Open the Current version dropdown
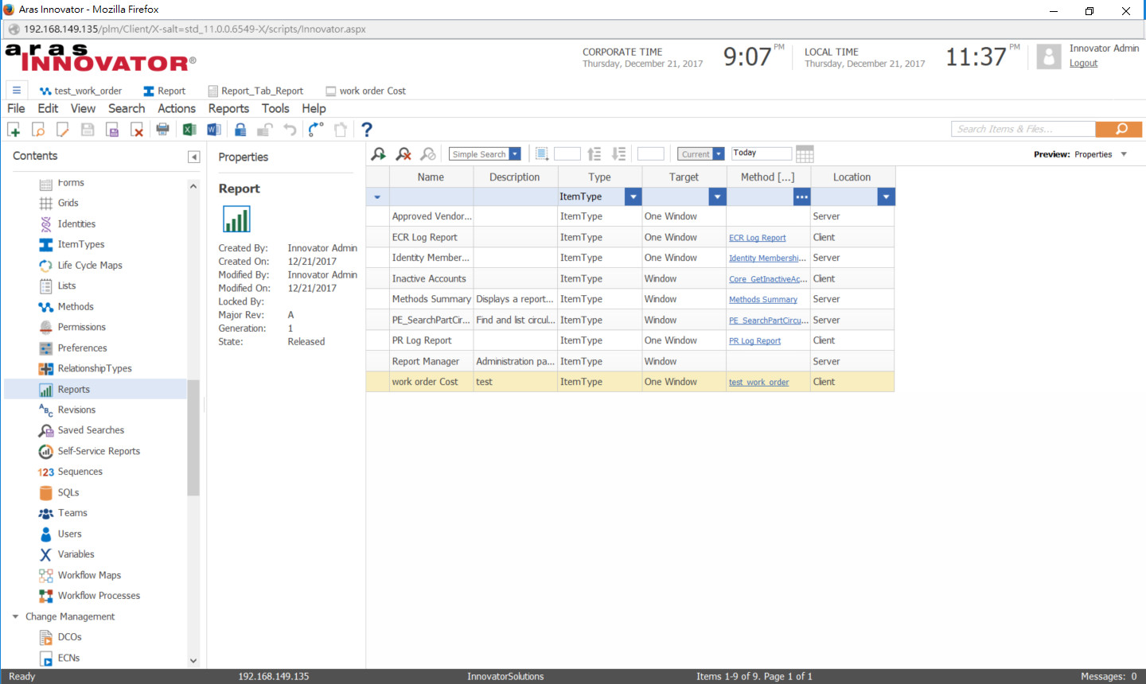 tap(719, 154)
